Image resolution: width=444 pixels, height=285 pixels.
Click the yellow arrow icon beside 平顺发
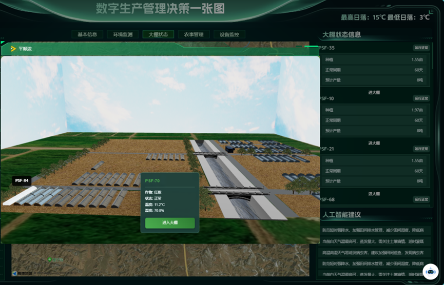click(13, 49)
